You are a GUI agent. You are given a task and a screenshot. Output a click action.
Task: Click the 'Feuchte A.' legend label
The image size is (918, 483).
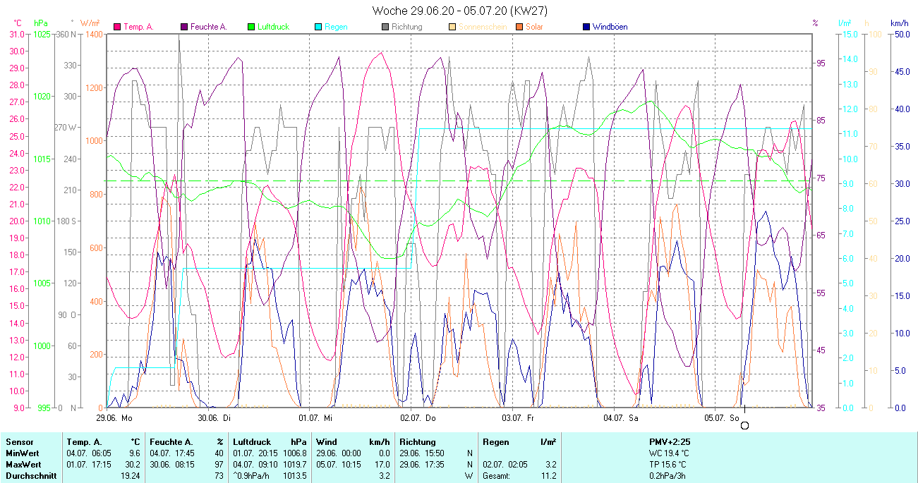tap(208, 27)
